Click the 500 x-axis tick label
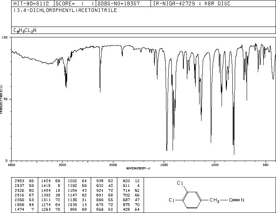This screenshot has height=213, width=276. (x=266, y=165)
